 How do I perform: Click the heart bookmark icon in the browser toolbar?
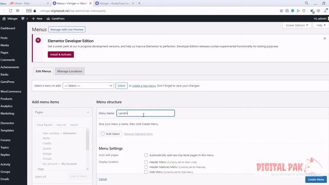tap(304, 11)
